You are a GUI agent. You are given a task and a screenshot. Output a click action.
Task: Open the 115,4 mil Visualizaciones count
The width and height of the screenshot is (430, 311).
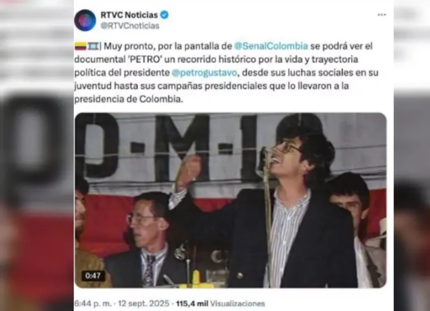coord(221,304)
